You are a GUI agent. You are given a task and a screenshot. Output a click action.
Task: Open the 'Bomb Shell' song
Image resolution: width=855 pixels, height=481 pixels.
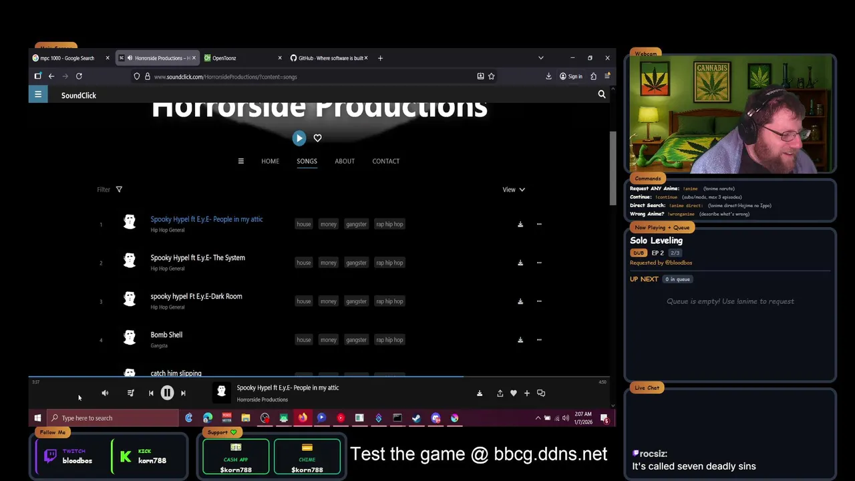166,335
